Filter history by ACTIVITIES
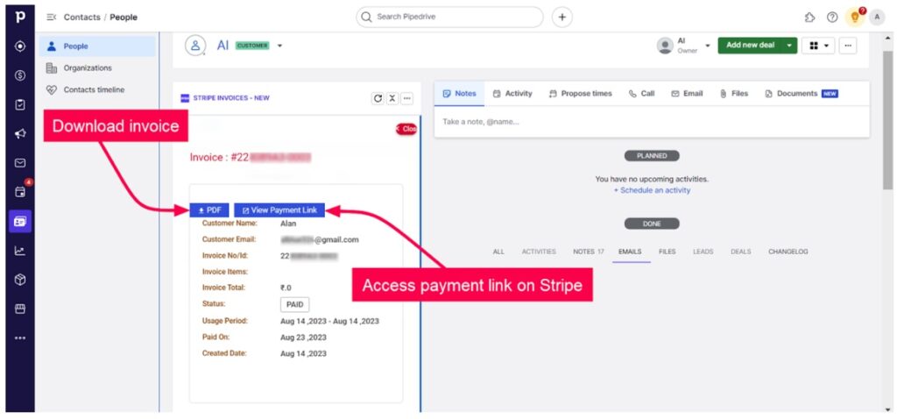Image resolution: width=897 pixels, height=419 pixels. [539, 252]
